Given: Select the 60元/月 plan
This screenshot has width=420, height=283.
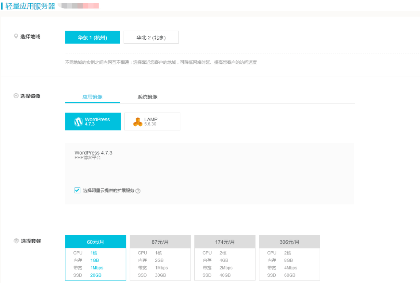Looking at the screenshot, I should [x=96, y=258].
